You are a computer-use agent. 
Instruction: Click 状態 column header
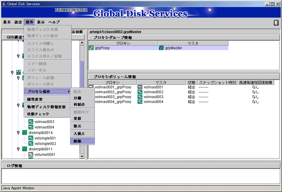point(192,82)
